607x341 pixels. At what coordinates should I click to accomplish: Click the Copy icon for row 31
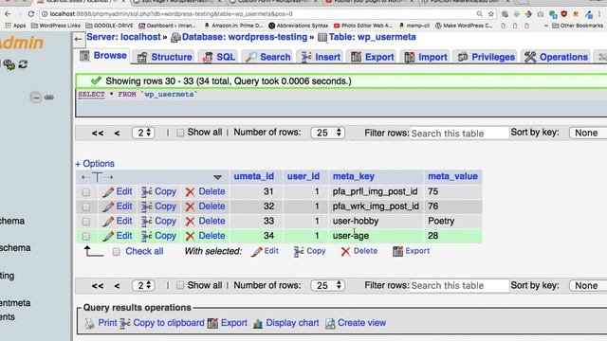click(x=147, y=191)
